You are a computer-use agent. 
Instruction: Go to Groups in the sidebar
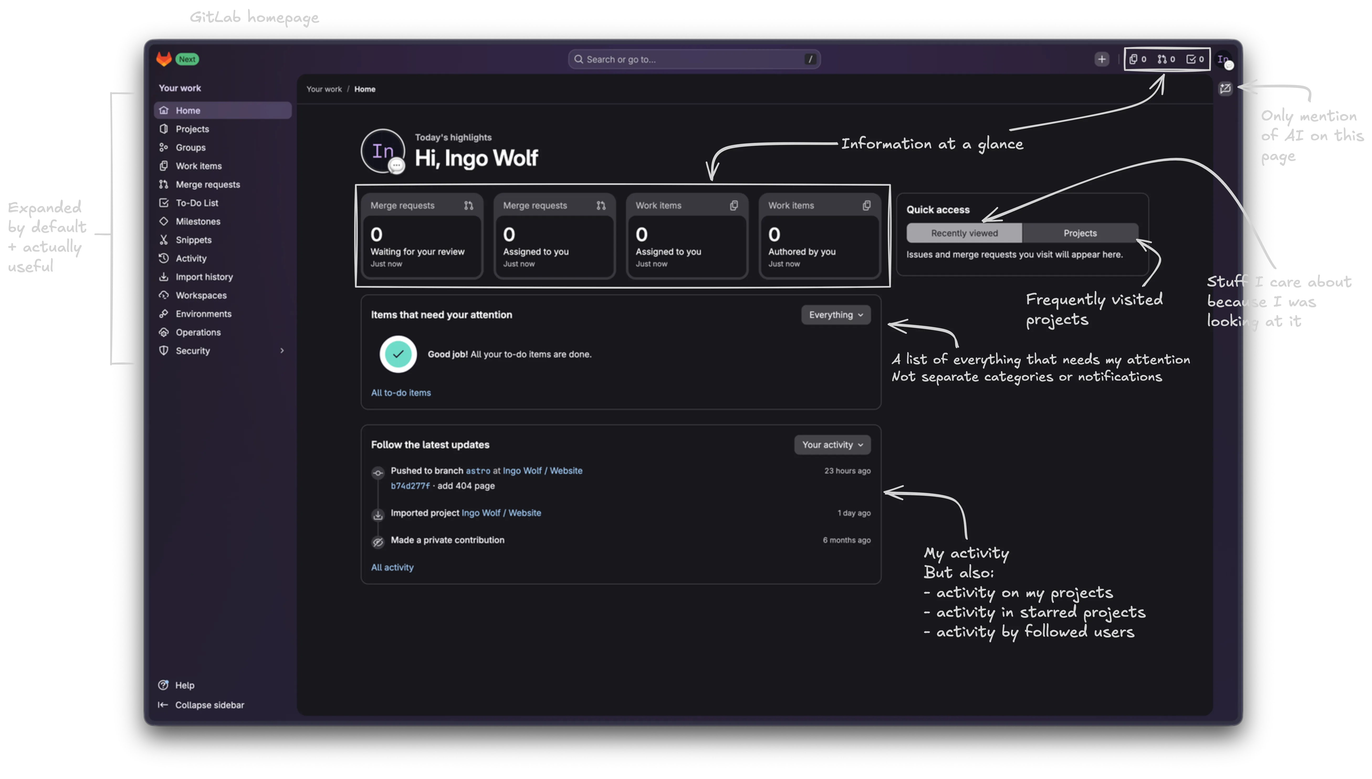222,147
